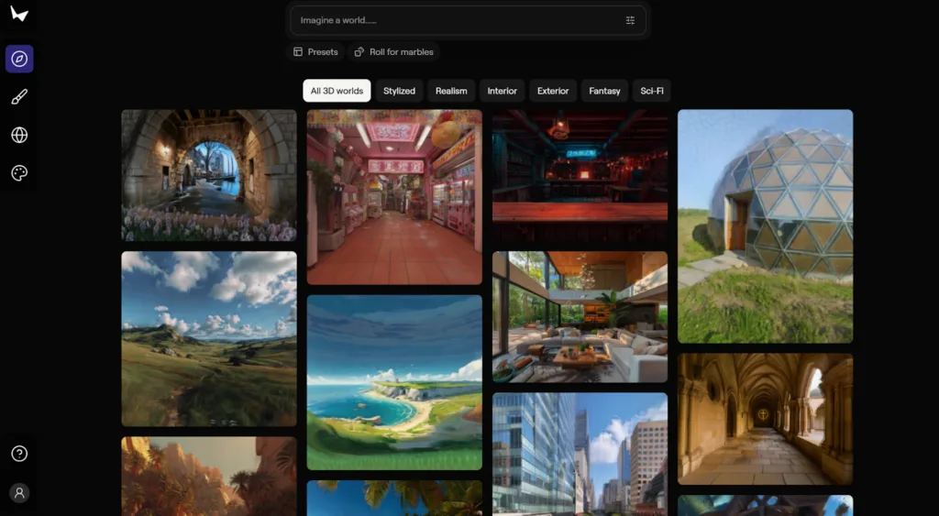Filter worlds by Stylized
Viewport: 939px width, 516px height.
(x=400, y=91)
